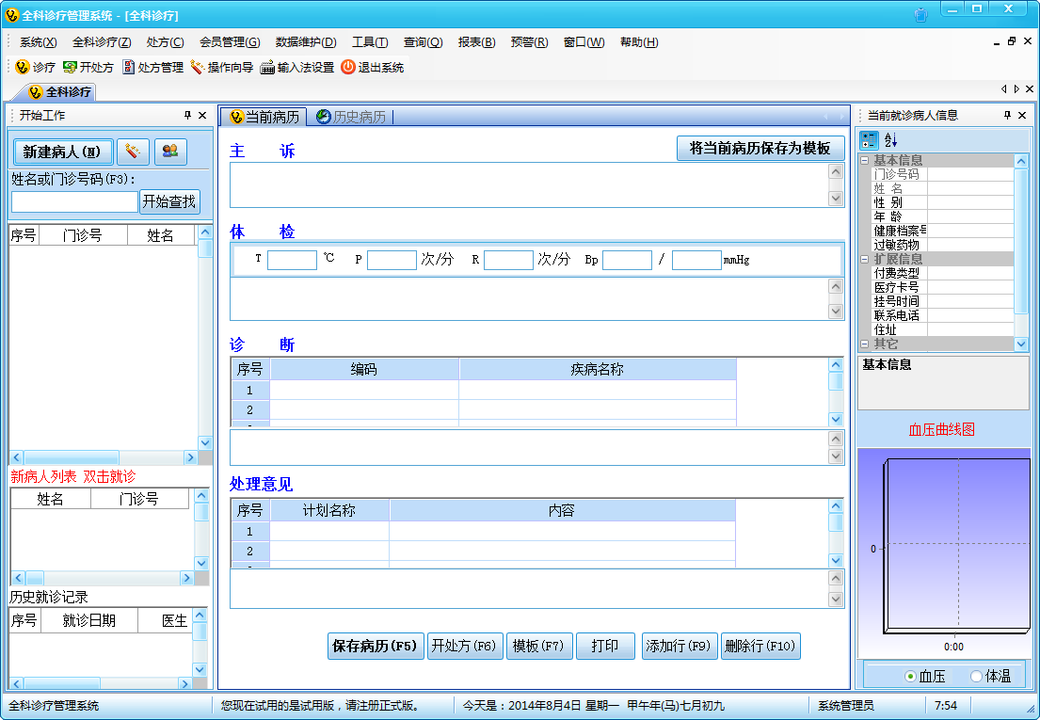Viewport: 1040px width, 720px height.
Task: Open 处方管理 in the toolbar
Action: tap(153, 67)
